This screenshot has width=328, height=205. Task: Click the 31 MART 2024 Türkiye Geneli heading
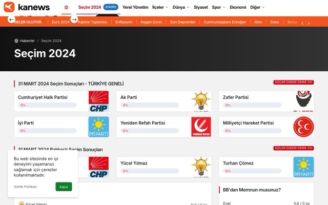point(71,84)
